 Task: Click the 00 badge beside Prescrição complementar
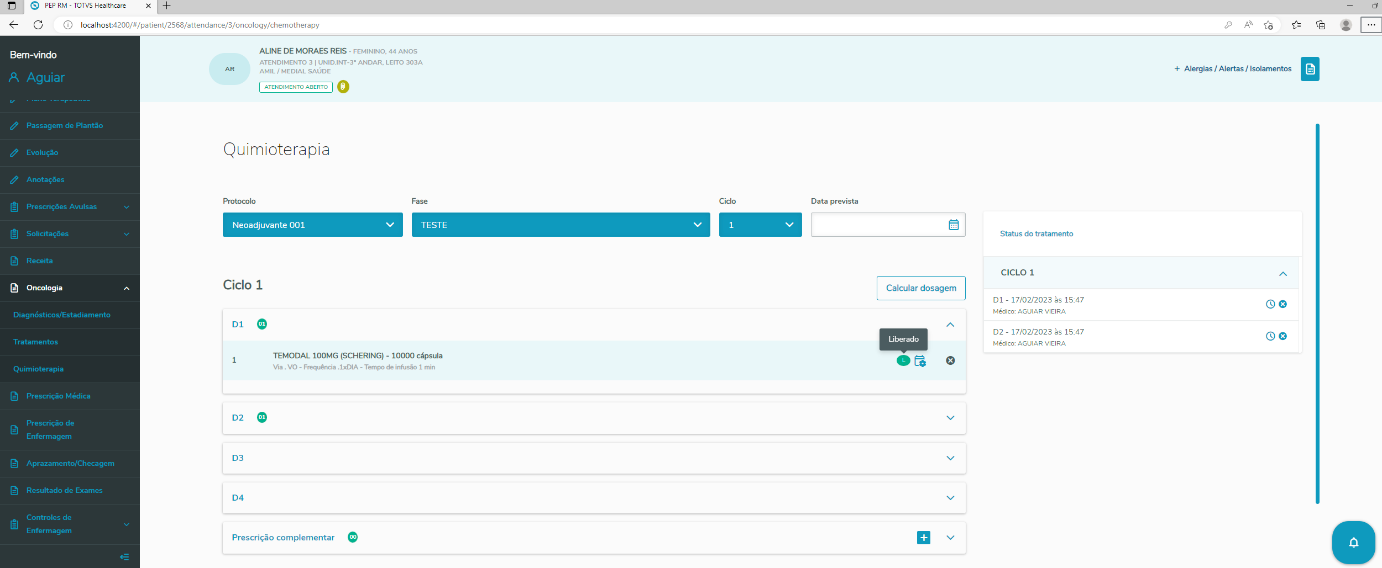pos(353,537)
